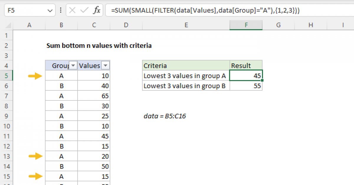
Task: Click the yellow arrow pointing at row 5
Action: pos(35,75)
